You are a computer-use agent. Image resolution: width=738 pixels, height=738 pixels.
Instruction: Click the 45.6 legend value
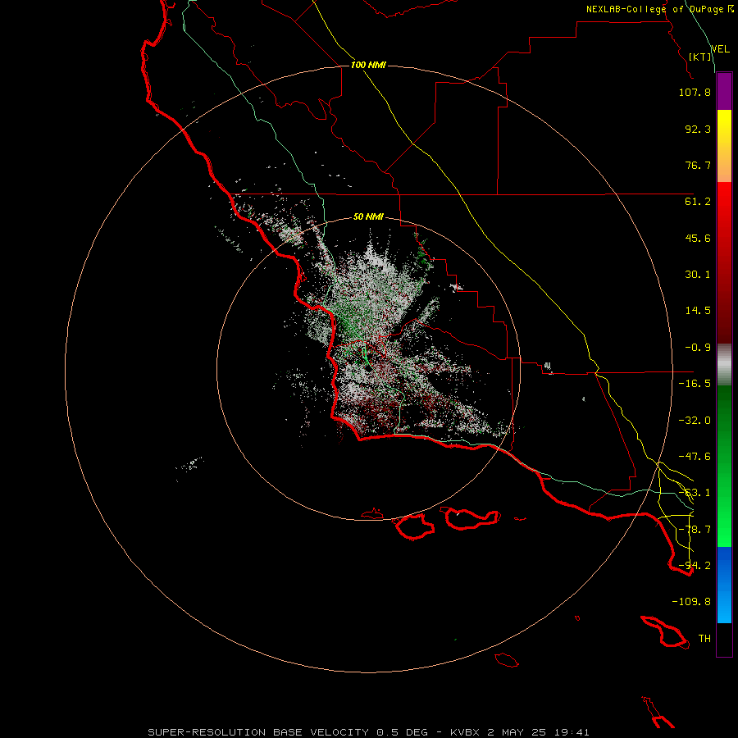click(x=698, y=238)
